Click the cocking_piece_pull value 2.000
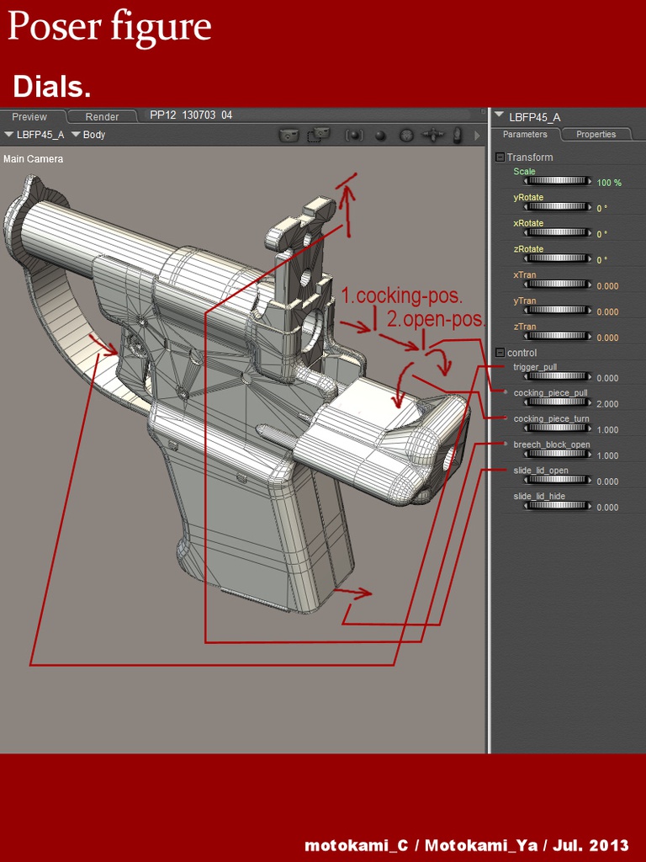 pos(607,404)
